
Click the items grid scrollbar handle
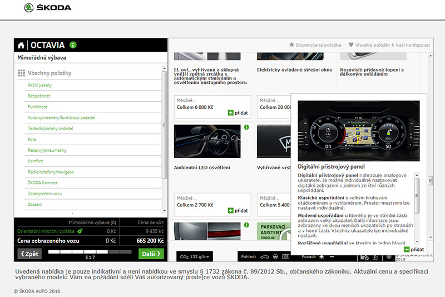[431, 180]
